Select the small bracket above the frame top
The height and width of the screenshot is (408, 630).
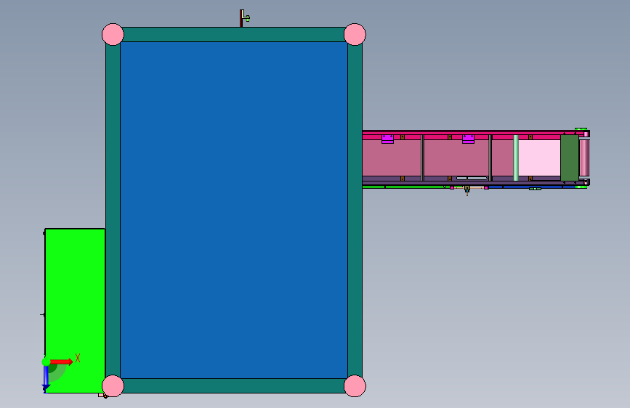pos(244,18)
